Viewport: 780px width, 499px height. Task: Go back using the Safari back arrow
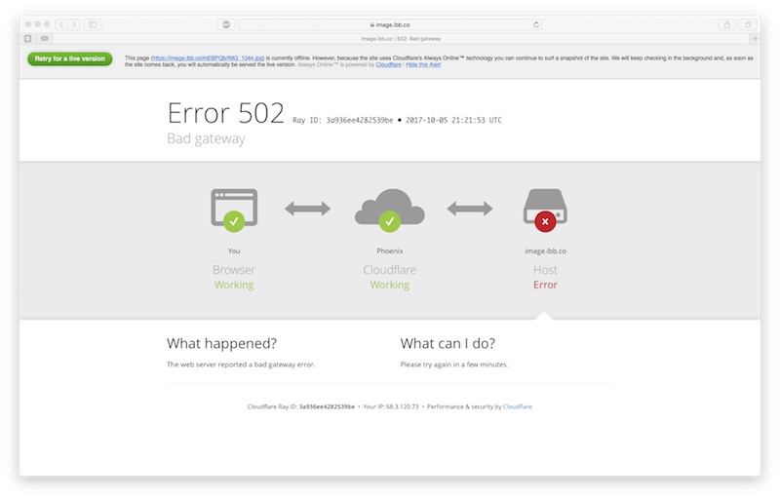61,24
